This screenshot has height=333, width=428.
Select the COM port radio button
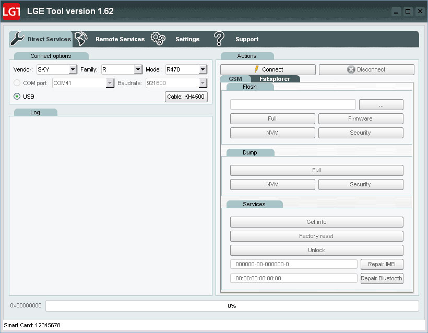(17, 82)
